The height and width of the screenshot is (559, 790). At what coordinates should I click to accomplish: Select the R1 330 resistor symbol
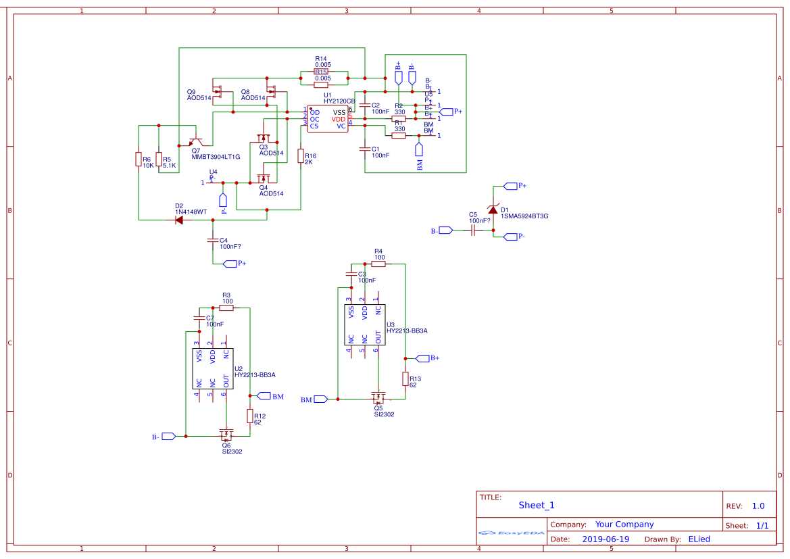(x=399, y=136)
